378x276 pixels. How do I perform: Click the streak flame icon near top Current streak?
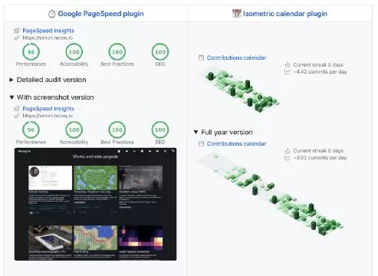pyautogui.click(x=288, y=64)
